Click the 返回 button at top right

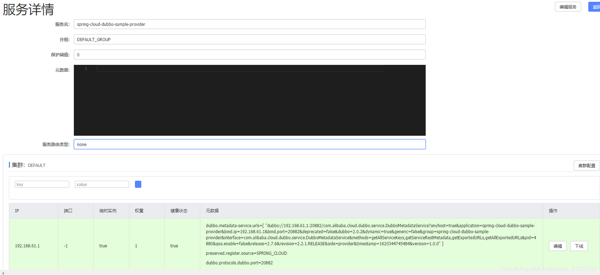tap(595, 7)
